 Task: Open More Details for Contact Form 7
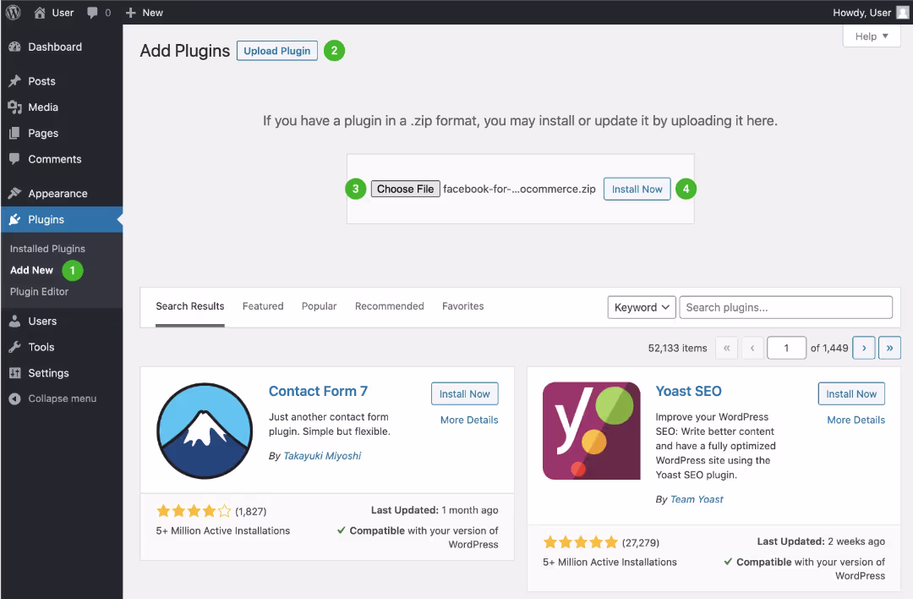click(469, 420)
